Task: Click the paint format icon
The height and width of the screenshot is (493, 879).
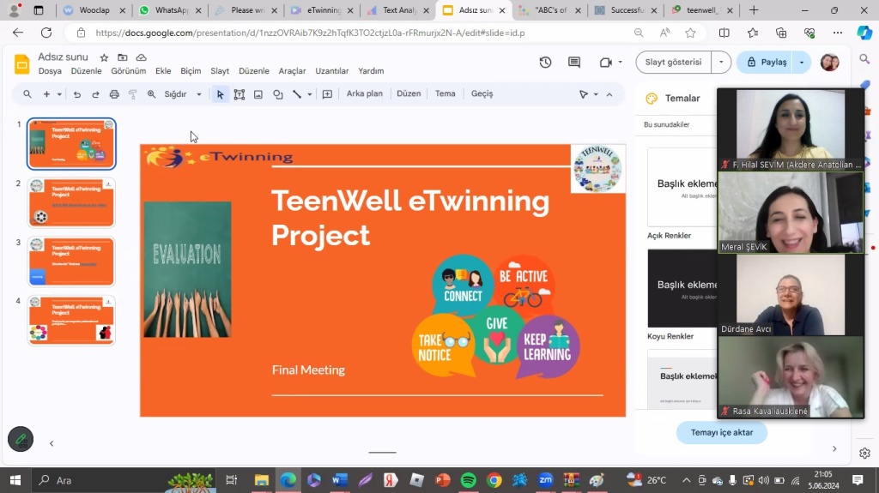Action: point(133,94)
